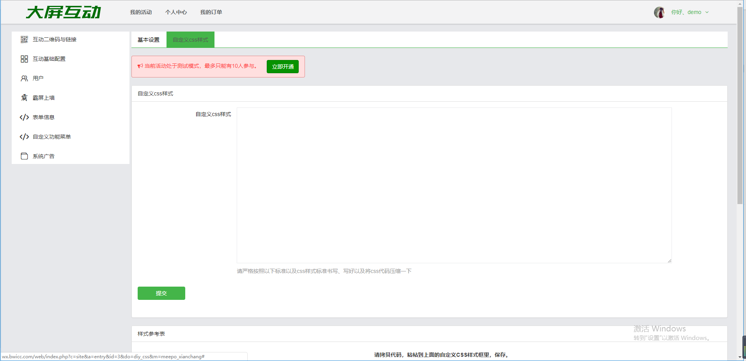The image size is (746, 361).
Task: Select the 自定义css样式 tab
Action: [x=190, y=40]
